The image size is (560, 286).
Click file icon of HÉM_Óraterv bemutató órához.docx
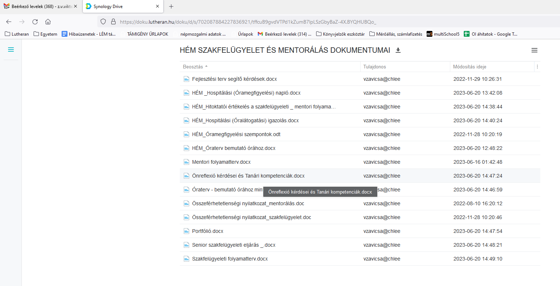click(186, 148)
